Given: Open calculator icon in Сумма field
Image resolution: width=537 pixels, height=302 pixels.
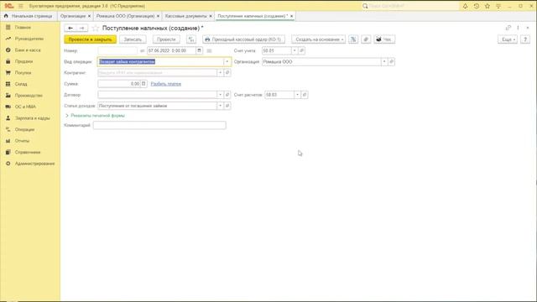Looking at the screenshot, I should (x=143, y=84).
